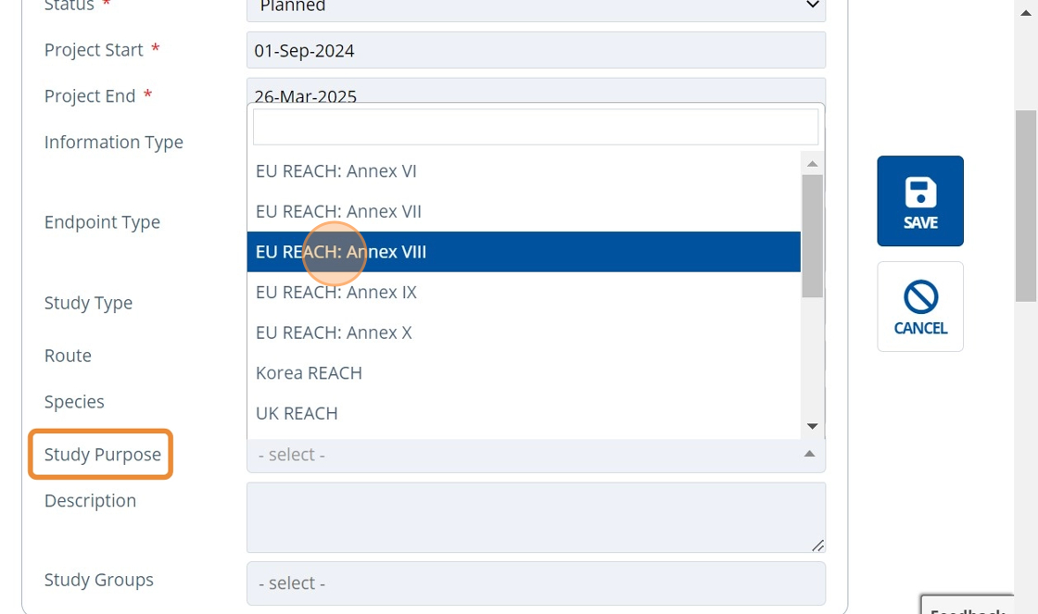Click the Project Start date field
Viewport: 1038px width, 614px height.
click(x=535, y=51)
